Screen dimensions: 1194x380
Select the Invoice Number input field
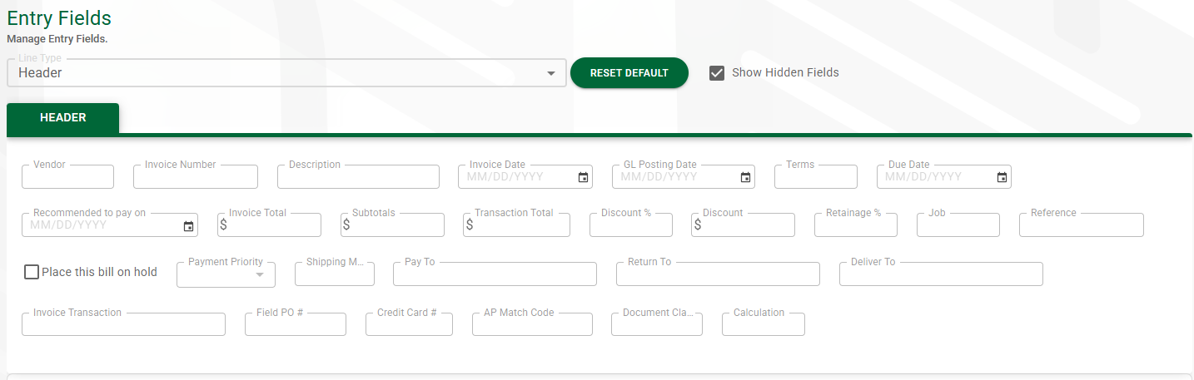[195, 177]
